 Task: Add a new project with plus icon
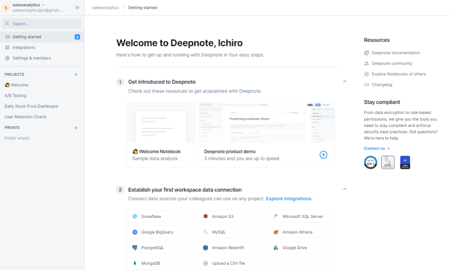coord(76,75)
